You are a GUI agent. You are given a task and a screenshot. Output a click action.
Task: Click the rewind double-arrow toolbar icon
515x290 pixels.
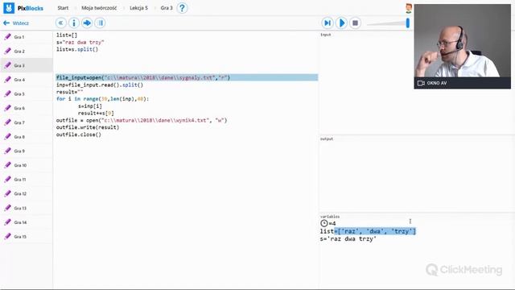pos(61,23)
